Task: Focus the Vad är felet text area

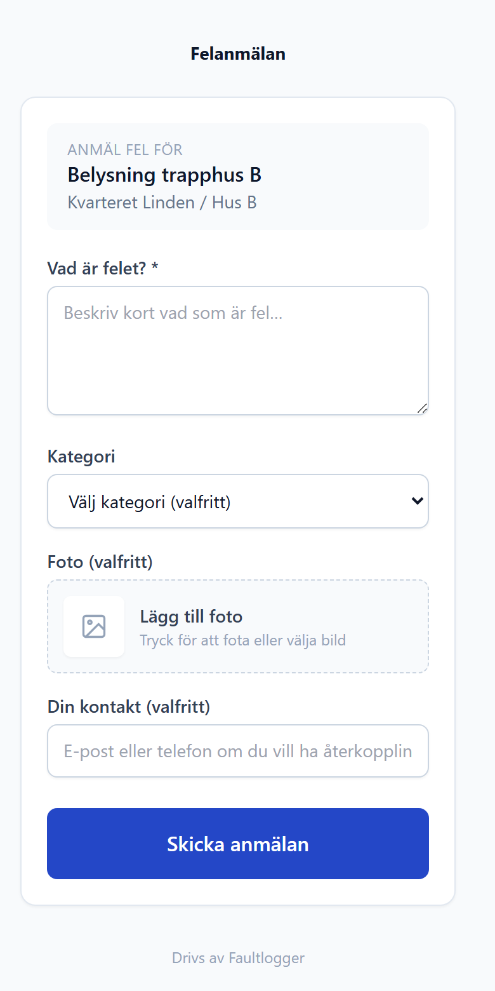Action: point(238,351)
